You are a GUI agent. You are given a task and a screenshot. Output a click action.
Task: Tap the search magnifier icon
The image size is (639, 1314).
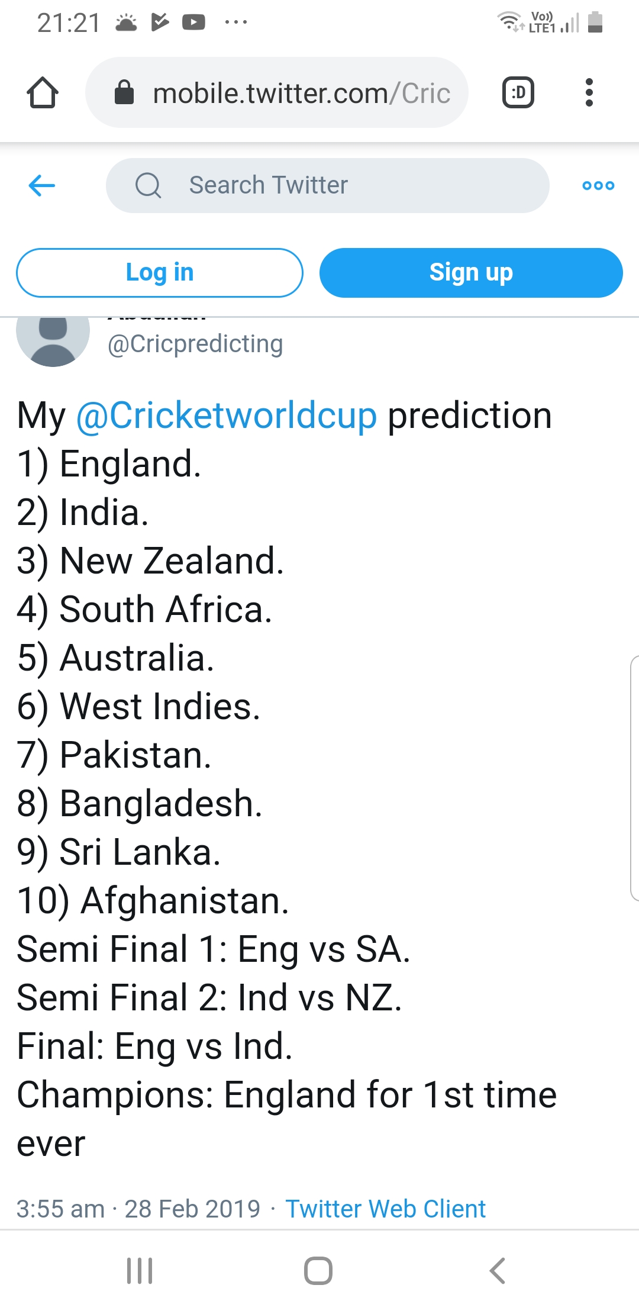(x=148, y=185)
